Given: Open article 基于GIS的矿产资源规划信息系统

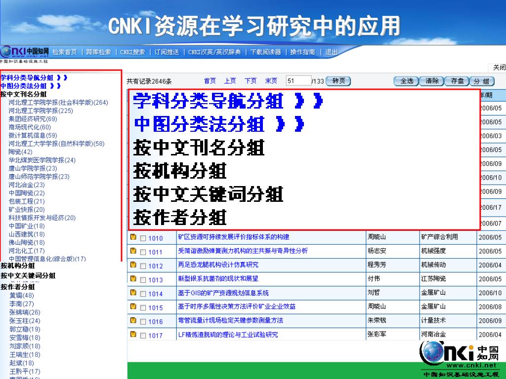Looking at the screenshot, I should click(x=223, y=293).
